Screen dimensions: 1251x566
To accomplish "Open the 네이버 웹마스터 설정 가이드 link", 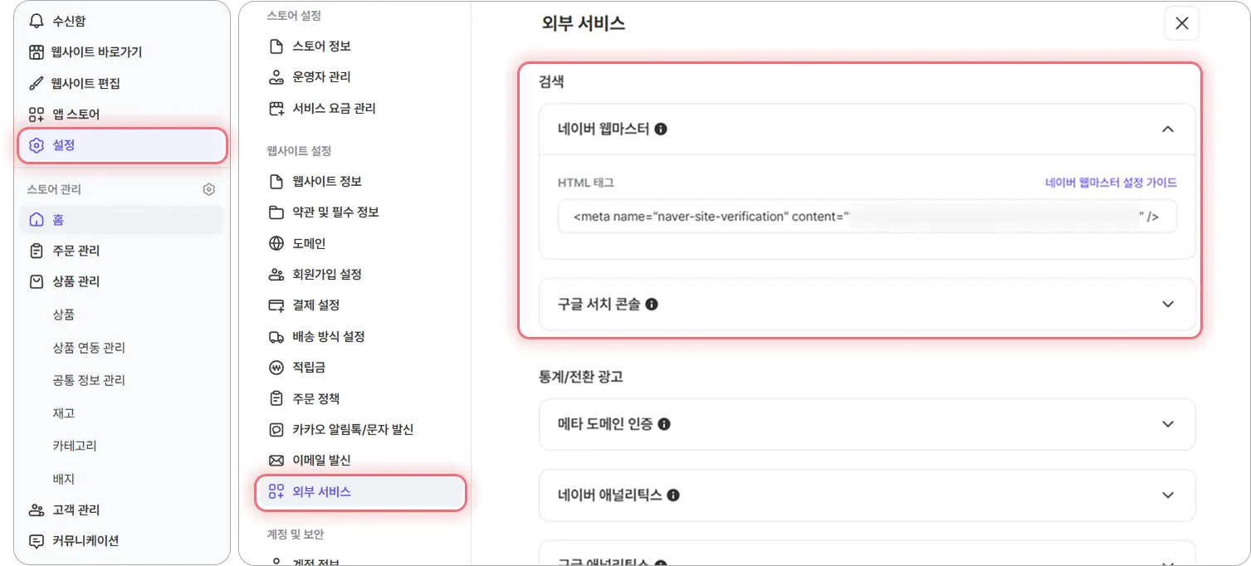I will [x=1111, y=183].
